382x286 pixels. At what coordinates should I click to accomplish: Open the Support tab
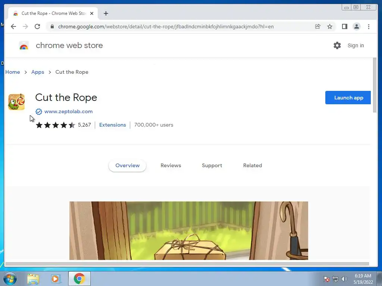(x=212, y=166)
